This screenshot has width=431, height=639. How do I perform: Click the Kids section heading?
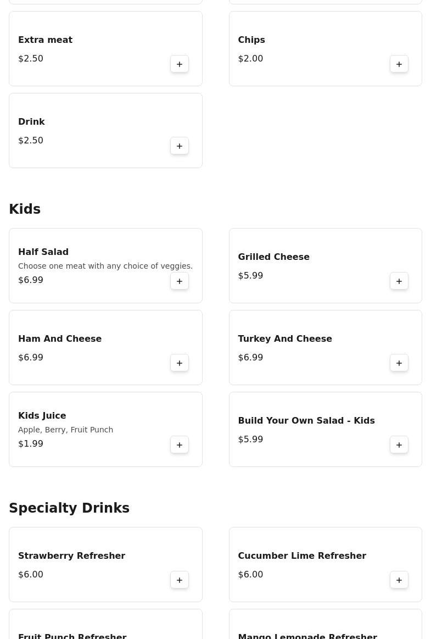[x=25, y=209]
